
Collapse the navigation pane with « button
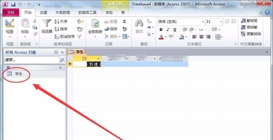(62, 52)
